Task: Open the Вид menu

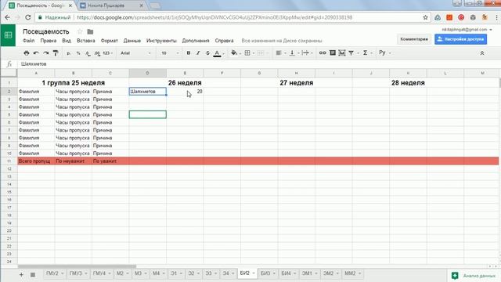Action: tap(67, 41)
